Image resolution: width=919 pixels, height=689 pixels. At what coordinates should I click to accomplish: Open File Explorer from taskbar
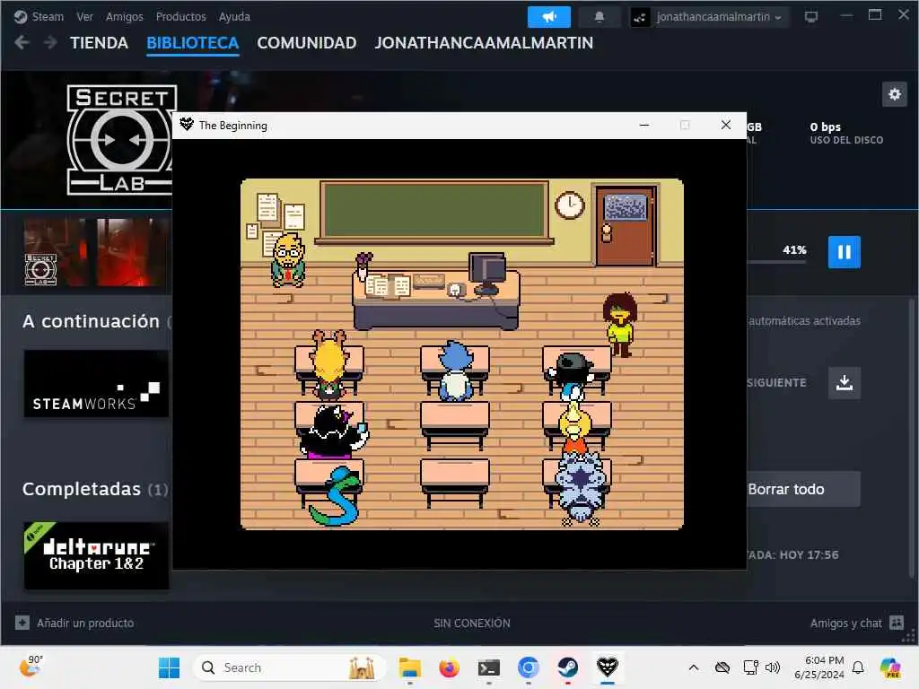pyautogui.click(x=409, y=667)
